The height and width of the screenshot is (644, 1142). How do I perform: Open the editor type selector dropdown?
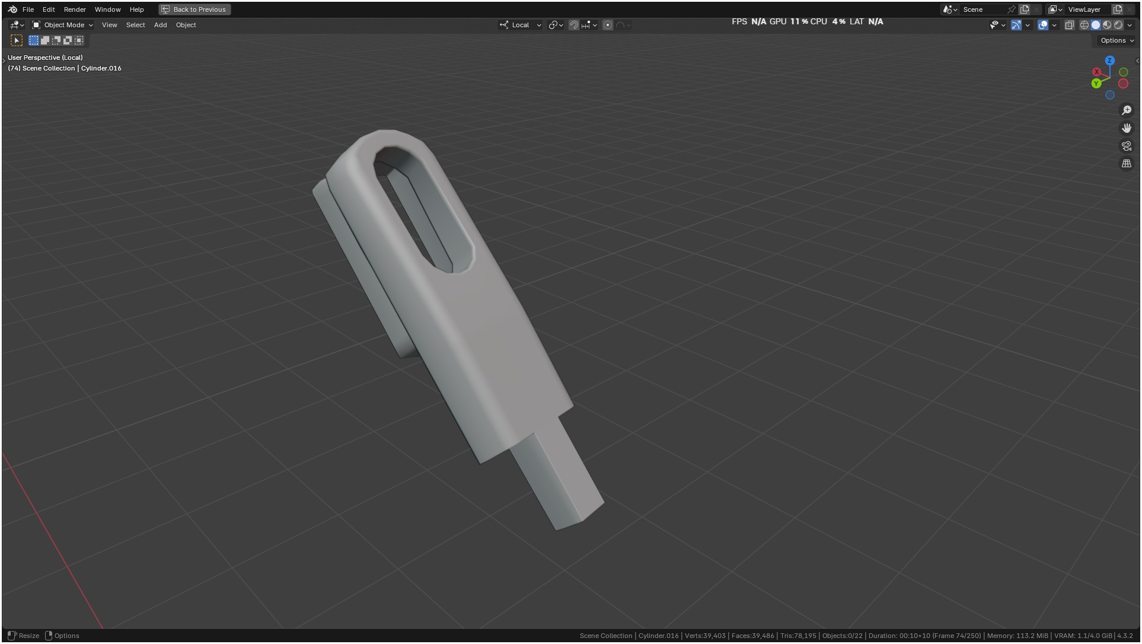pos(17,25)
